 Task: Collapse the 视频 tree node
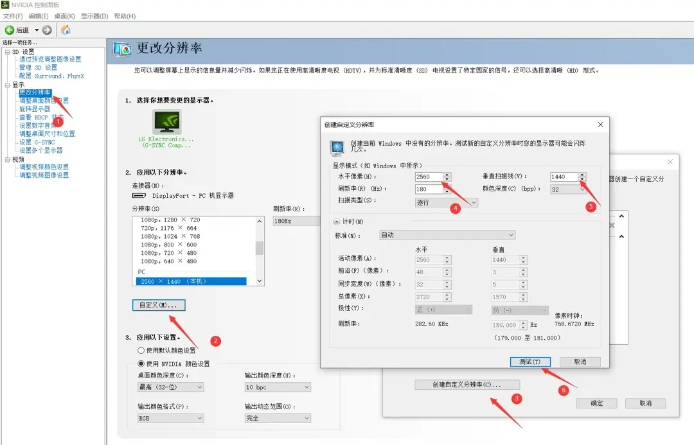(x=8, y=160)
